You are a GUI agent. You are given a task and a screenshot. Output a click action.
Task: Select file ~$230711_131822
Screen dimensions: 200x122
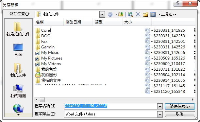165,69
